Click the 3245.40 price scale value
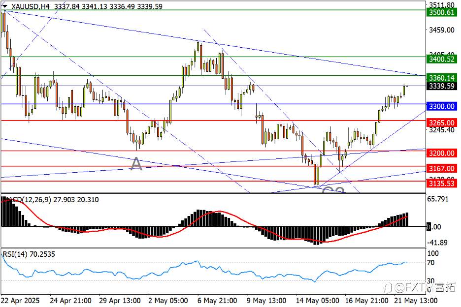461x307 pixels. click(442, 129)
